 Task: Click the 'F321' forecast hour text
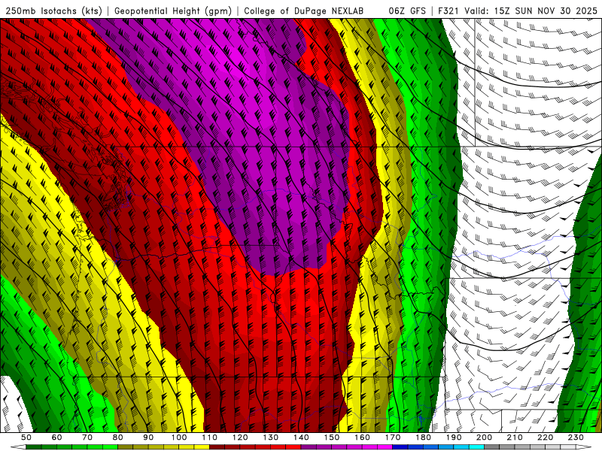pos(448,11)
